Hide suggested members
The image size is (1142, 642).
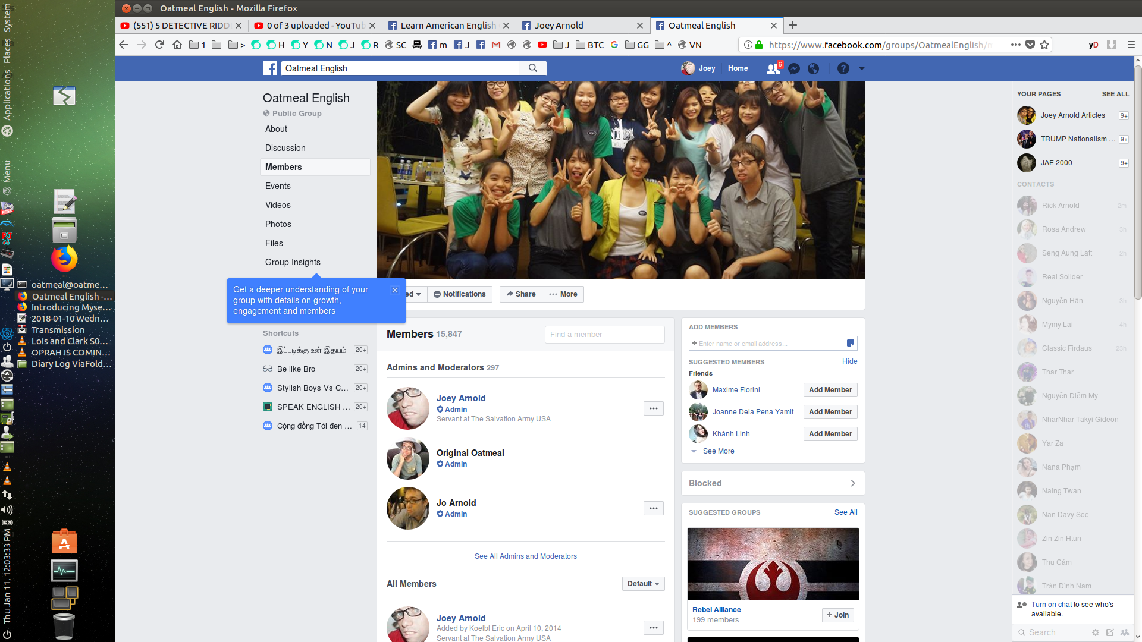pyautogui.click(x=849, y=361)
